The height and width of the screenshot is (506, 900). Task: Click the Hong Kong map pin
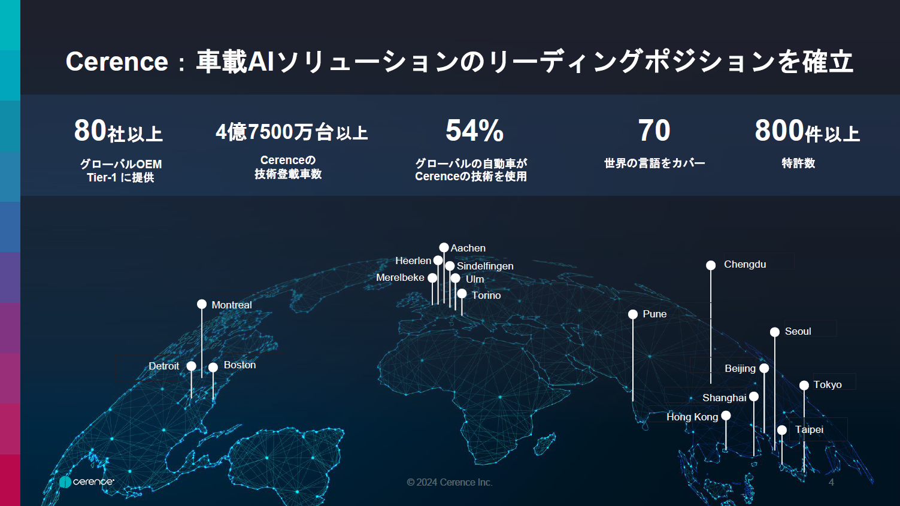(x=726, y=416)
